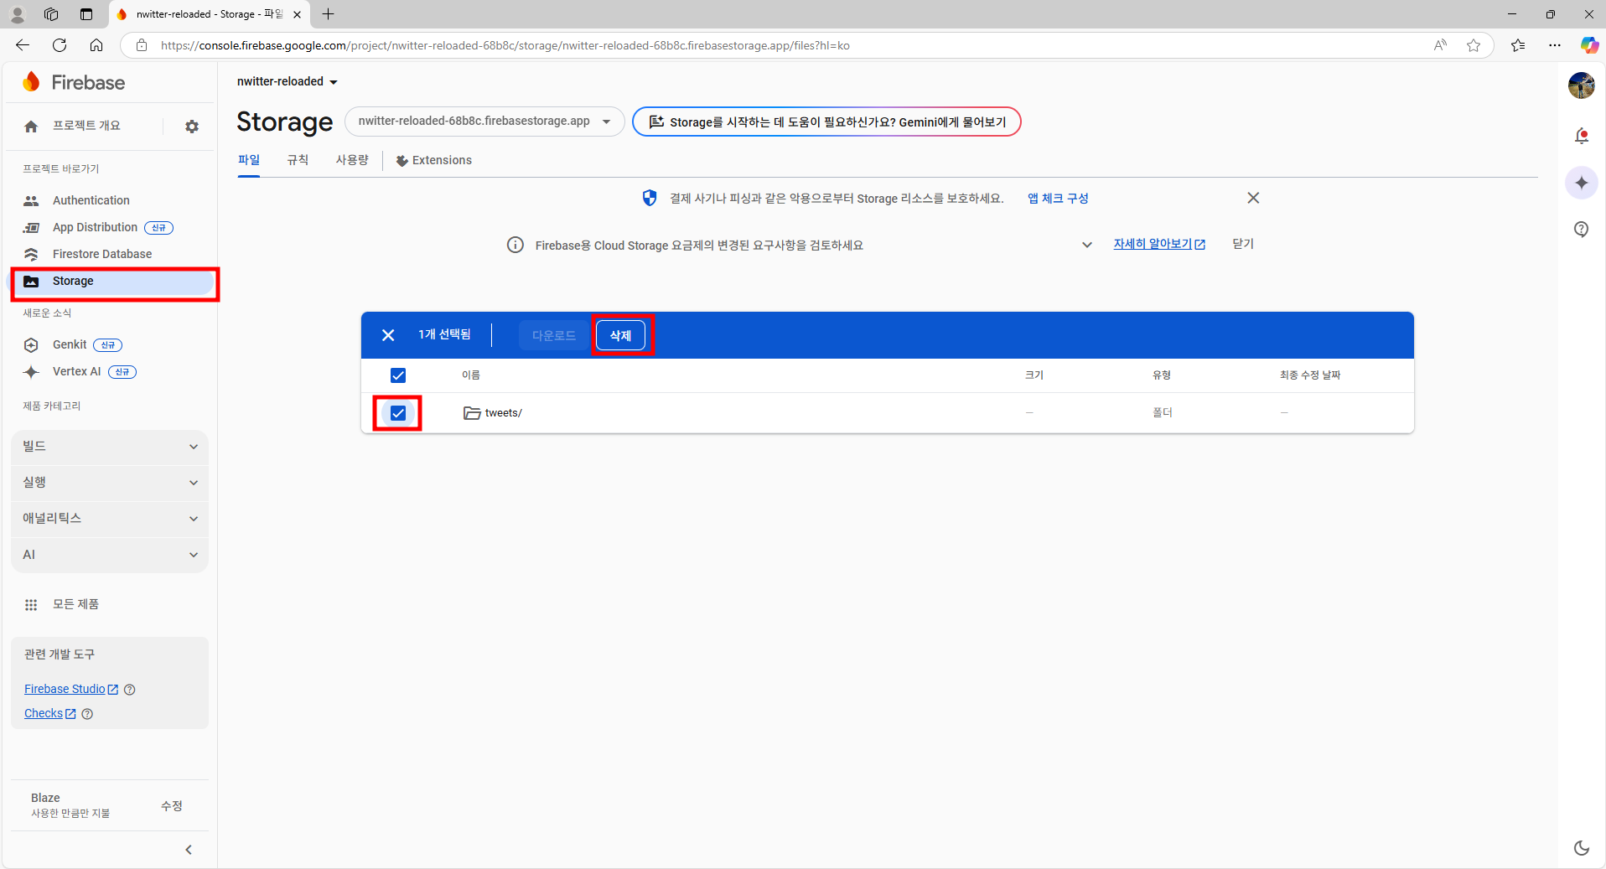Click 최종 수정 날짜 column header
The width and height of the screenshot is (1606, 869).
click(x=1310, y=375)
